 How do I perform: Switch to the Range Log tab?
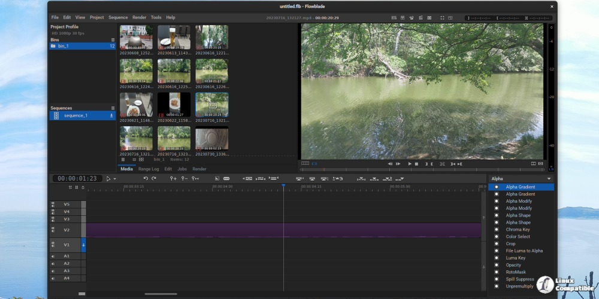pyautogui.click(x=149, y=169)
